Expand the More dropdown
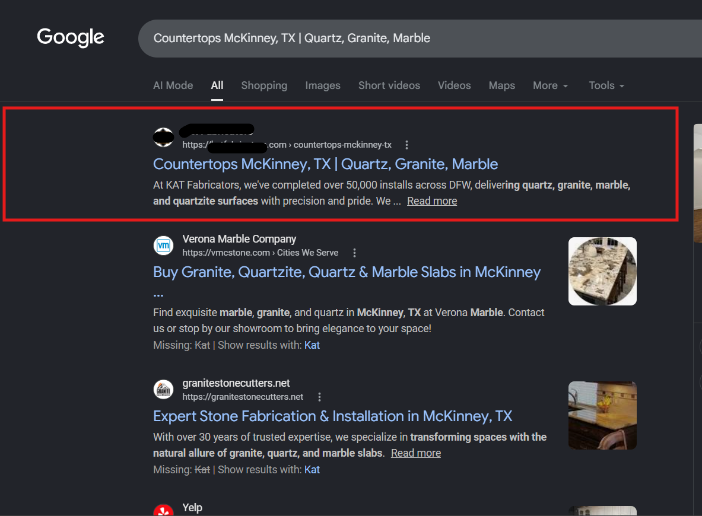The image size is (702, 516). coord(550,85)
